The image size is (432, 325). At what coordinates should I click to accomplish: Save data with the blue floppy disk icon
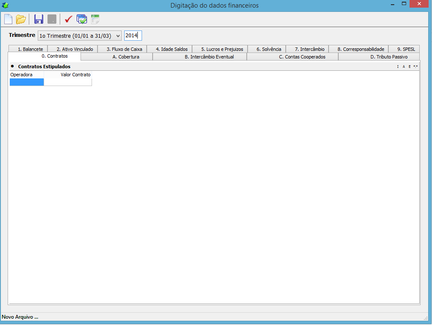click(x=39, y=19)
